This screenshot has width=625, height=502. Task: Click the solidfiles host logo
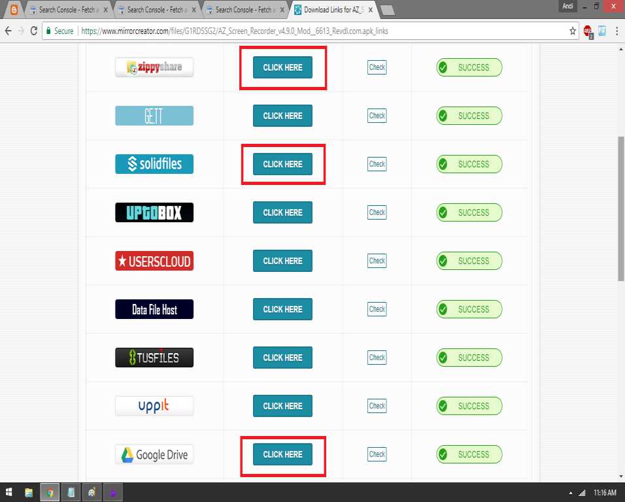tap(154, 164)
